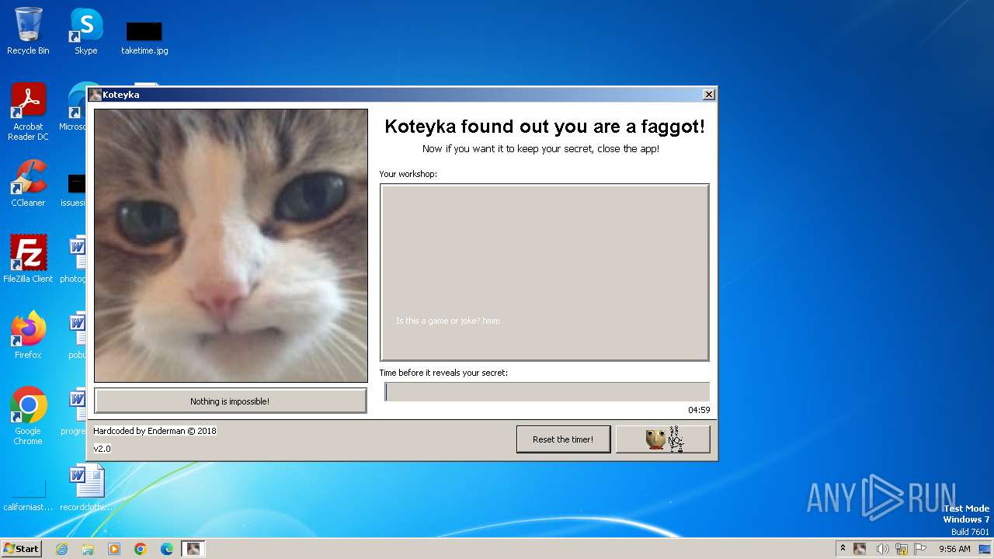This screenshot has width=994, height=559.
Task: Open Google Chrome desktop shortcut
Action: (x=28, y=415)
